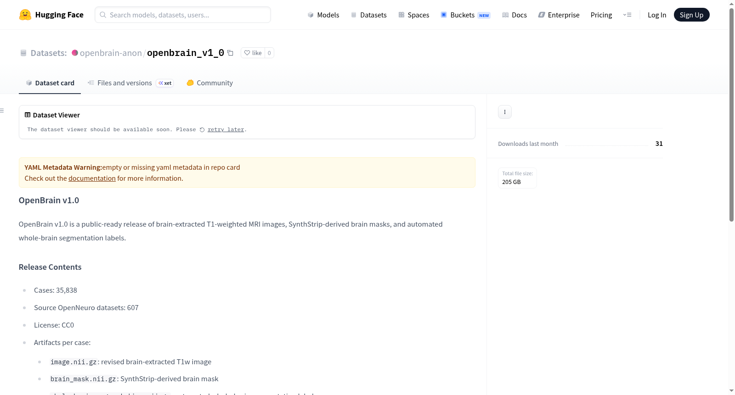Select the Dataset card tab

tap(50, 83)
